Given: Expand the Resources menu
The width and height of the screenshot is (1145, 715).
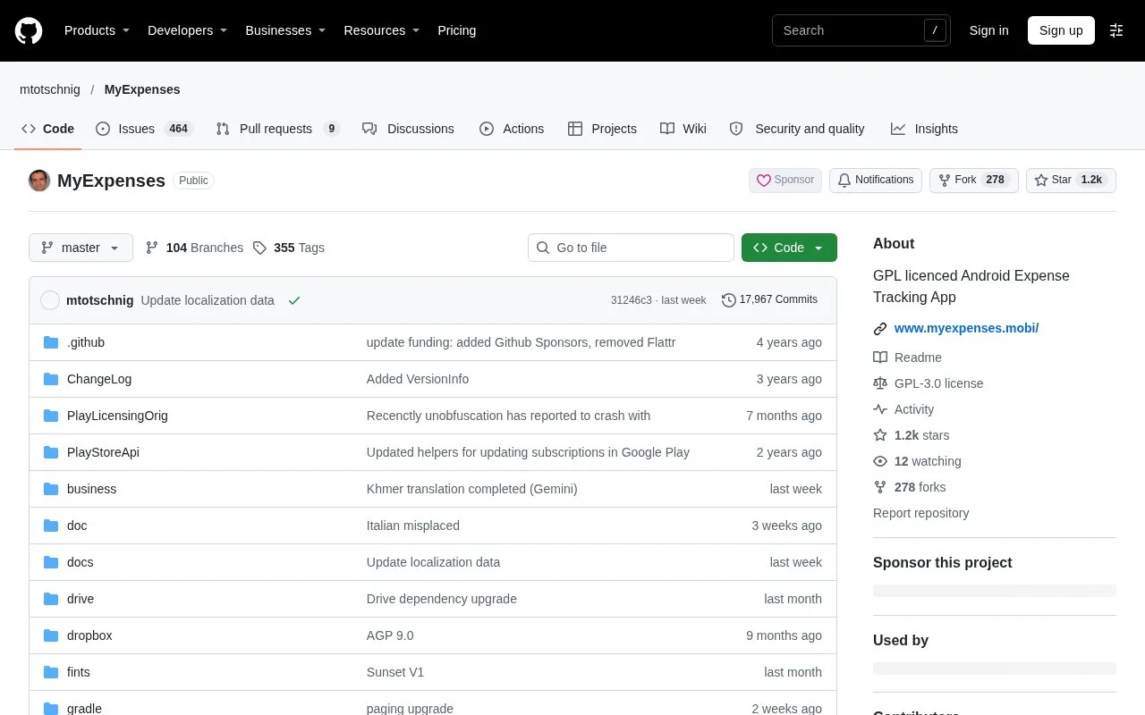Looking at the screenshot, I should pos(382,30).
